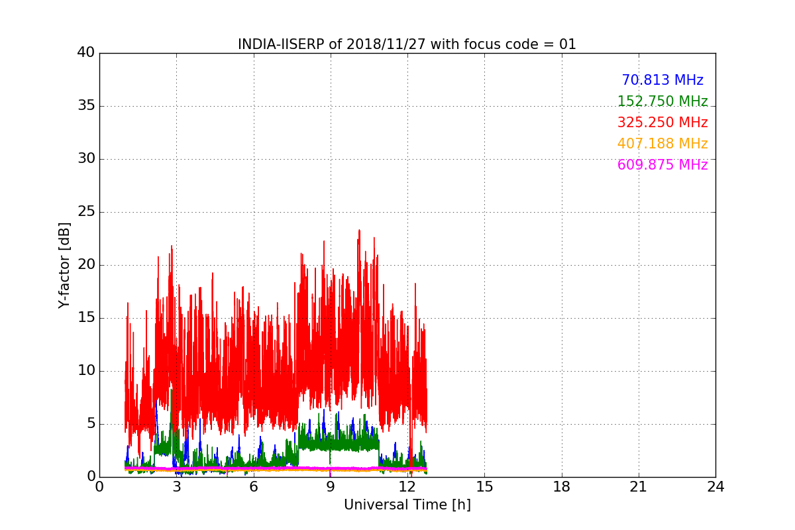The height and width of the screenshot is (530, 795).
Task: Click the x-axis tick label 3
Action: point(176,487)
